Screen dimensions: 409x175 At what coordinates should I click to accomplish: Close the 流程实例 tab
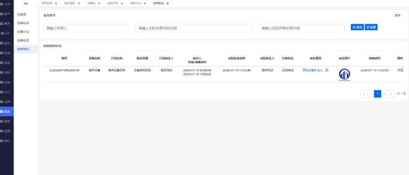pyautogui.click(x=56, y=3)
